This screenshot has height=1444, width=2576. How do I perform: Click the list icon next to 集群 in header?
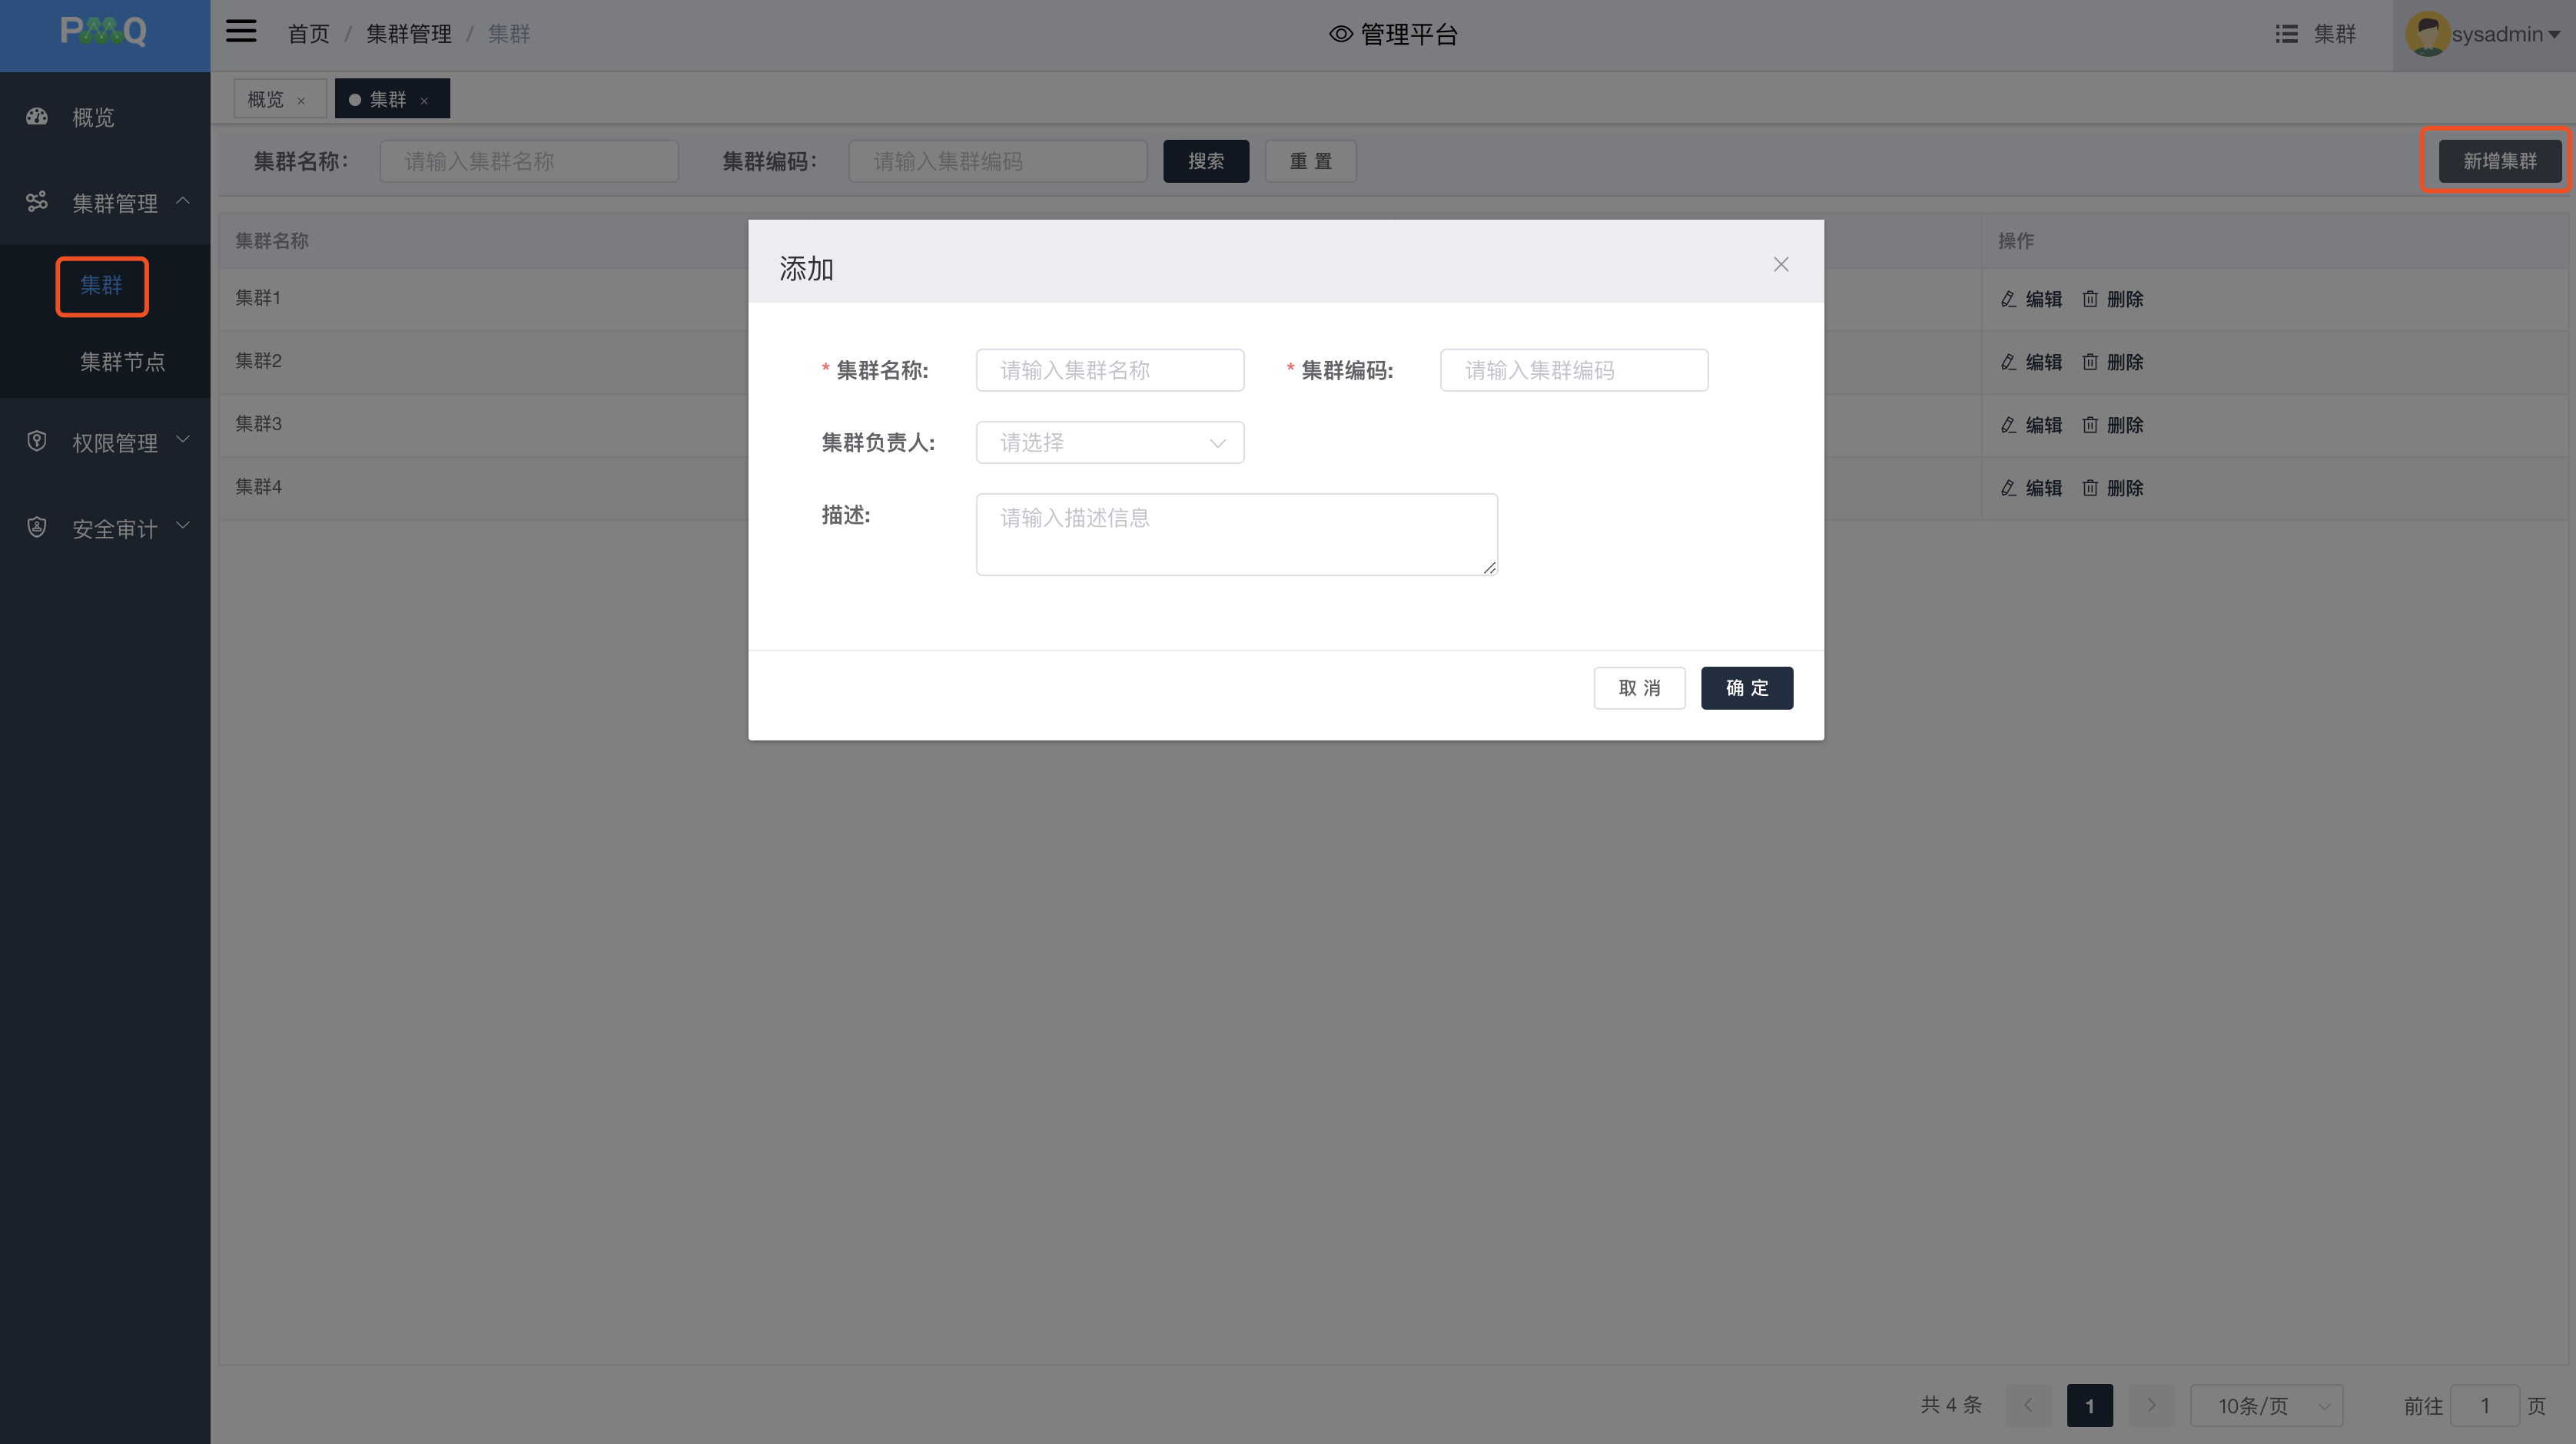(2286, 34)
